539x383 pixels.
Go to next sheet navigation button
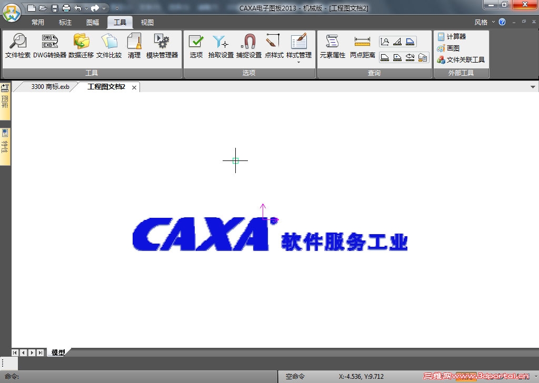pyautogui.click(x=32, y=352)
